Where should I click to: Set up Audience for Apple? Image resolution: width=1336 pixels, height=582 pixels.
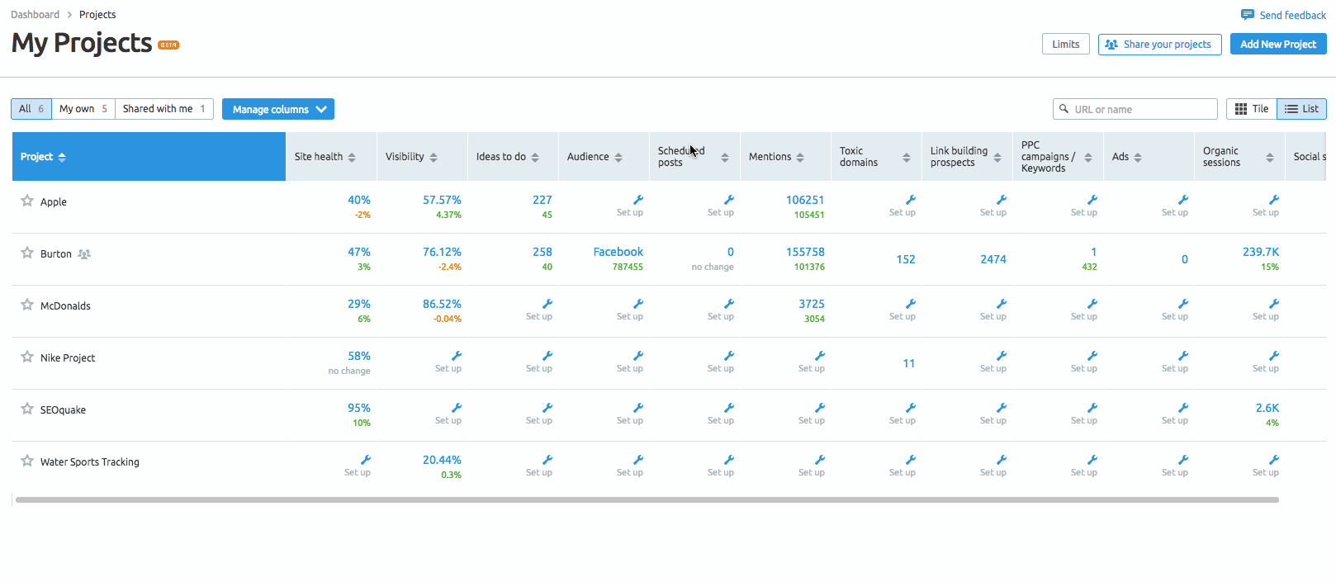(630, 206)
